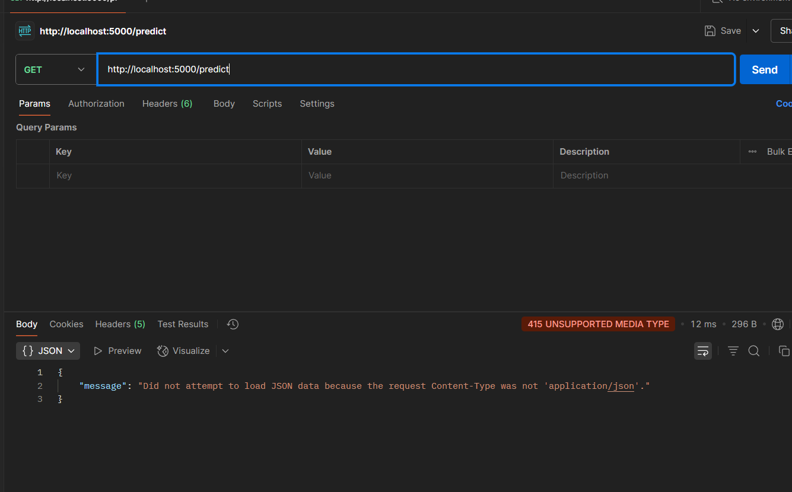Open search in the response body
The height and width of the screenshot is (492, 792).
754,351
